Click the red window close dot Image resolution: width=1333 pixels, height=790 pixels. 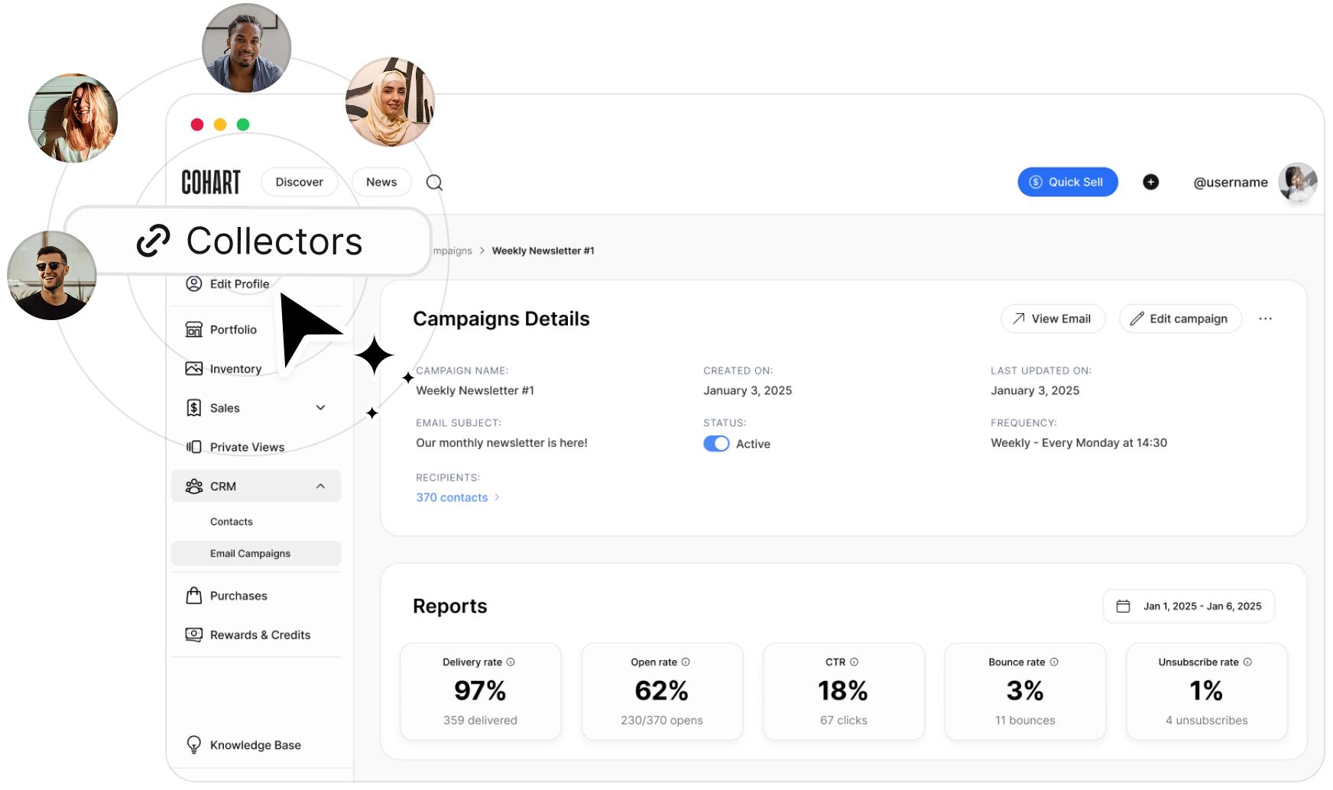click(197, 125)
